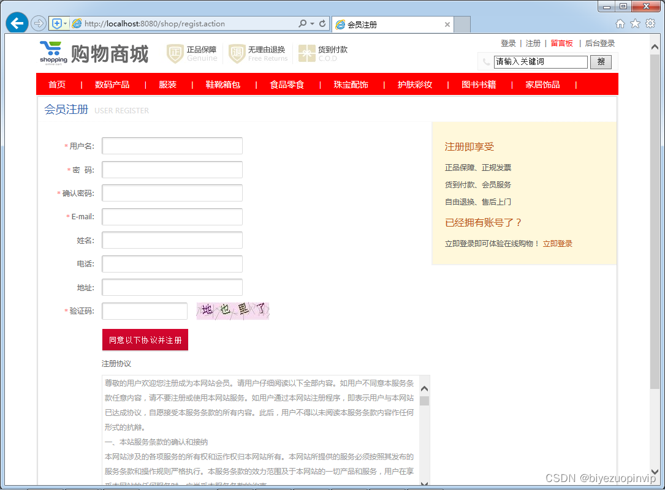
Task: Click the phone icon beside search box
Action: pyautogui.click(x=486, y=62)
